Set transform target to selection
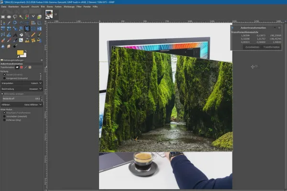 pyautogui.click(x=22, y=67)
